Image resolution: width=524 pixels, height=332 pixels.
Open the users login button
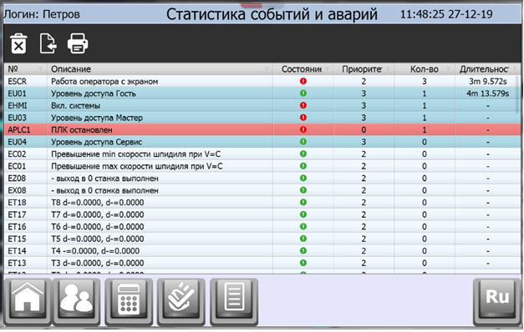point(77,301)
